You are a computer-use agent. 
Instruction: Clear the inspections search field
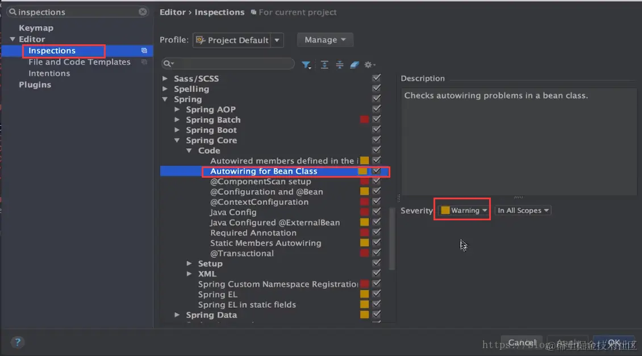click(x=143, y=12)
